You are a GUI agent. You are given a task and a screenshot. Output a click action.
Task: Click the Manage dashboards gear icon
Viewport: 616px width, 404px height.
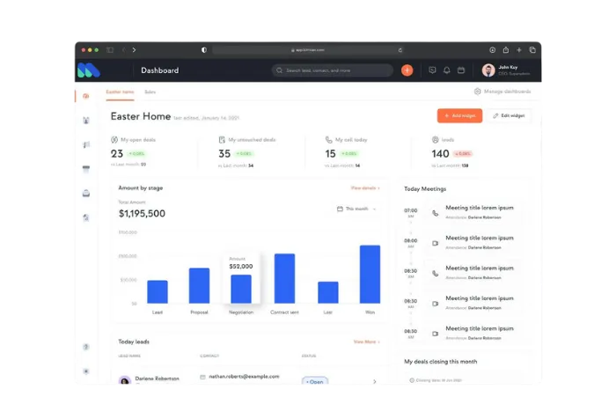coord(477,92)
